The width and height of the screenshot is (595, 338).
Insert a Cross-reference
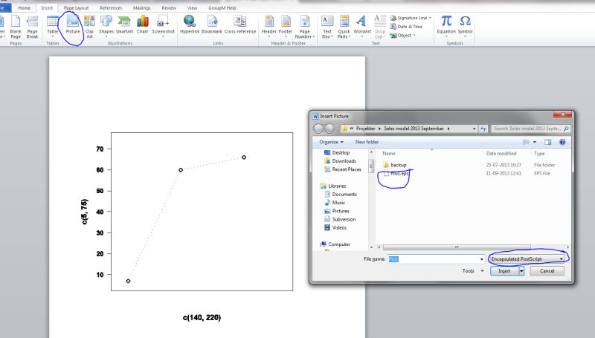[240, 25]
